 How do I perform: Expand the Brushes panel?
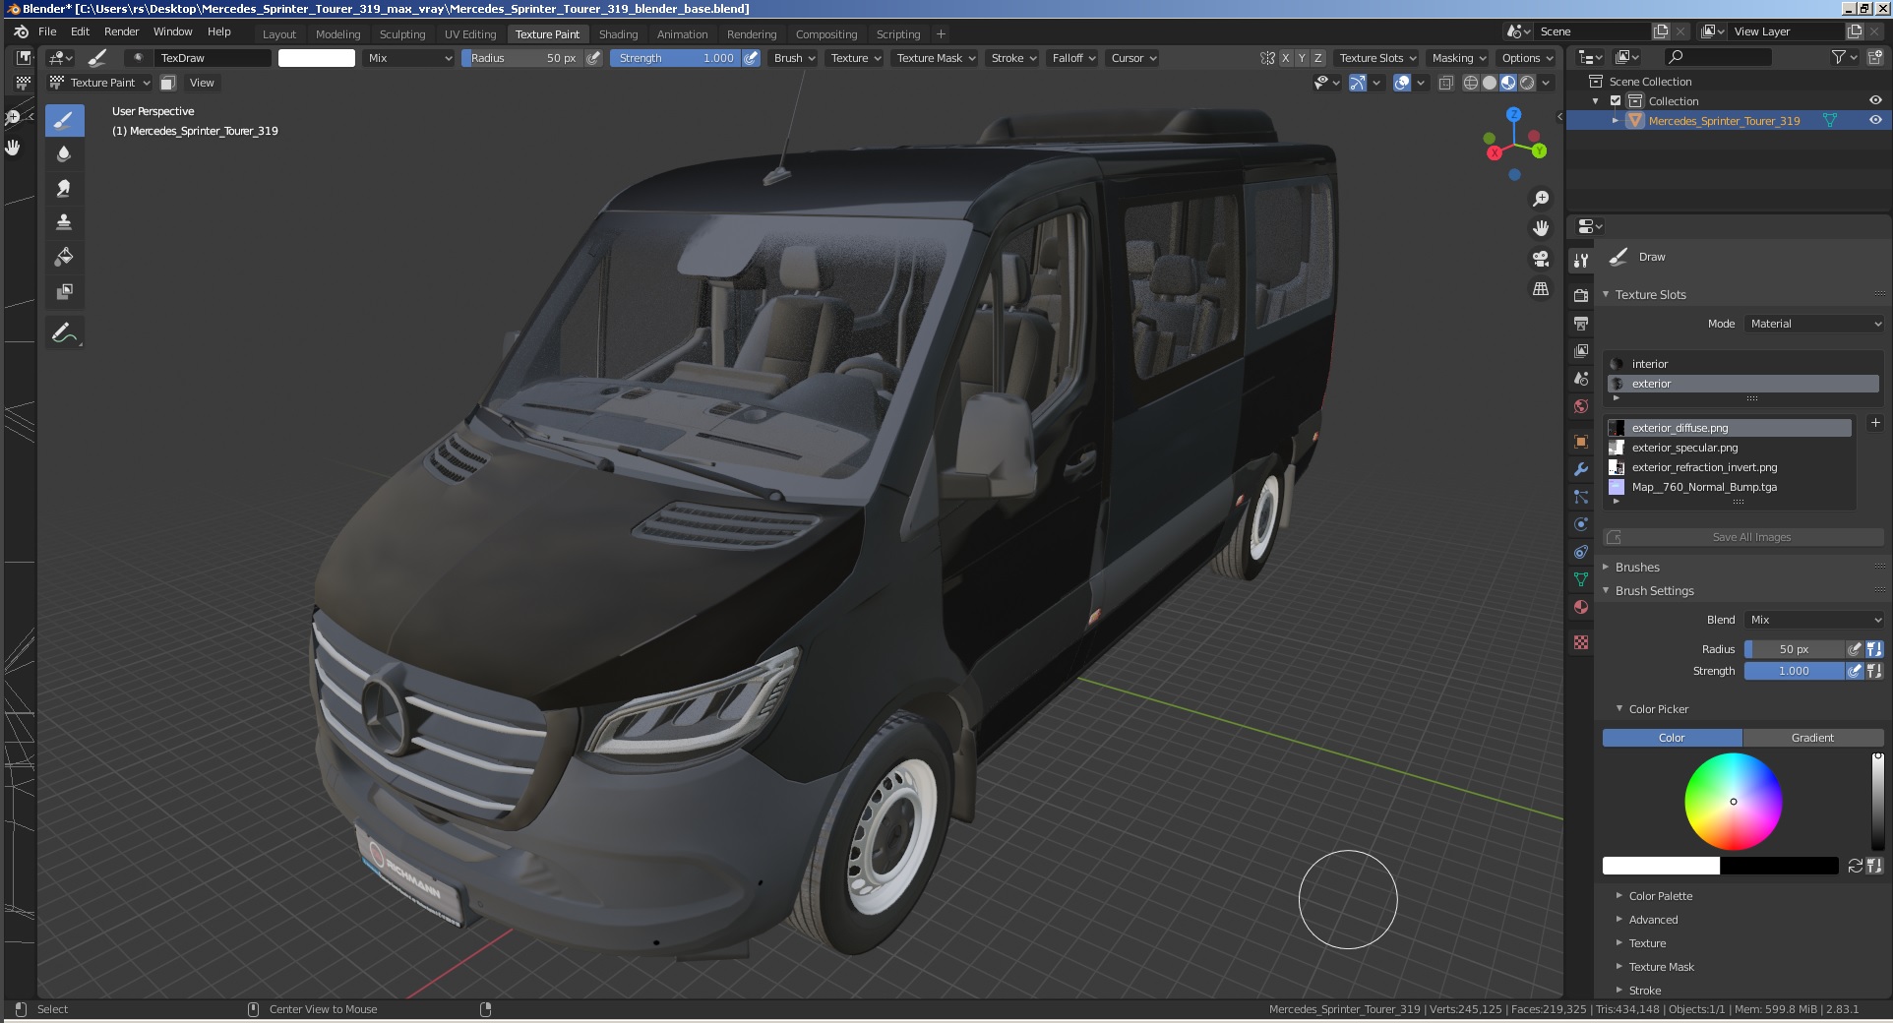pyautogui.click(x=1636, y=567)
